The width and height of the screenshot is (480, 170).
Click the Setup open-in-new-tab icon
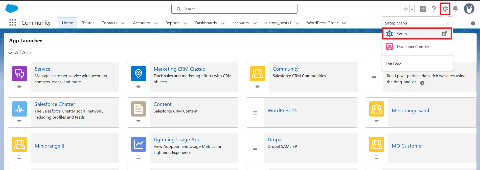[x=444, y=33]
